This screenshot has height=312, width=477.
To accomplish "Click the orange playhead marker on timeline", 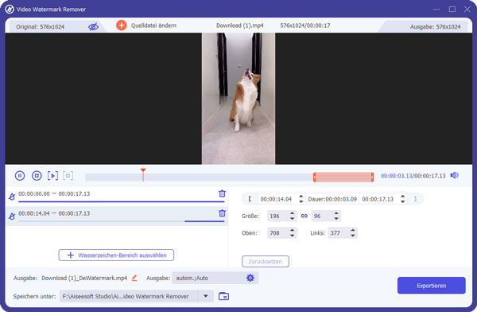I will pos(143,174).
